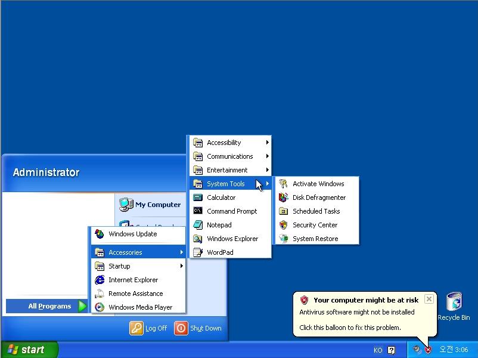This screenshot has height=358, width=478.
Task: Expand the Entertainment submenu arrow
Action: [268, 170]
